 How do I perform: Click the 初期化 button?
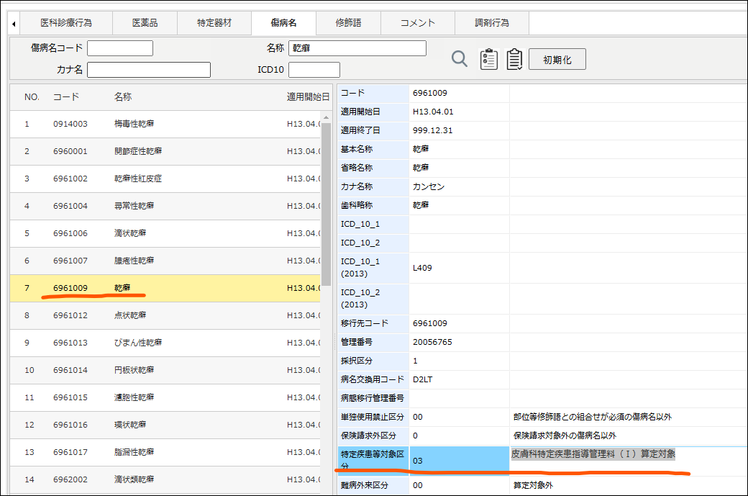(557, 60)
